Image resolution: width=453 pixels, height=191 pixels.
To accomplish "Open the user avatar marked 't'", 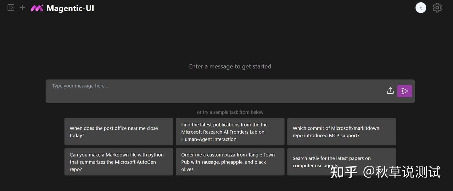I will 420,7.
